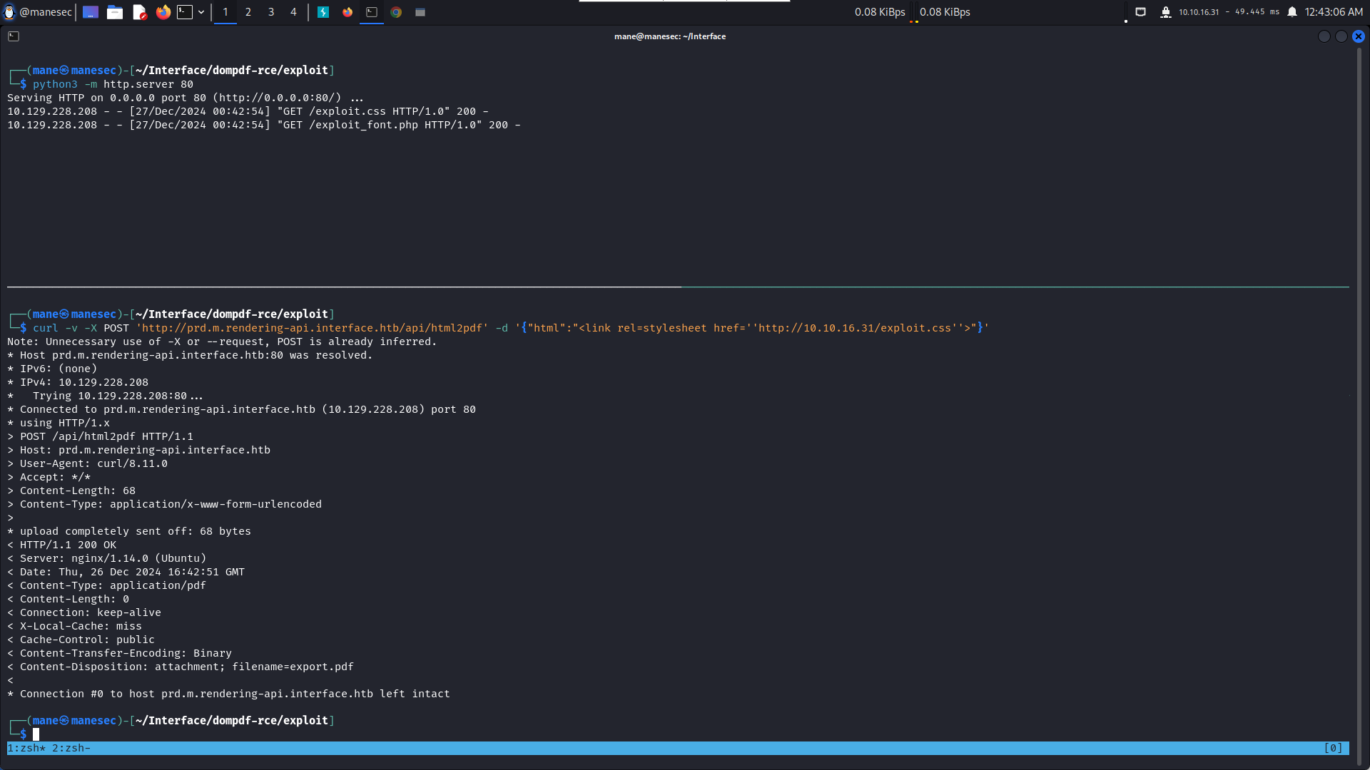The height and width of the screenshot is (770, 1370).
Task: Close the terminal window
Action: (x=1359, y=36)
